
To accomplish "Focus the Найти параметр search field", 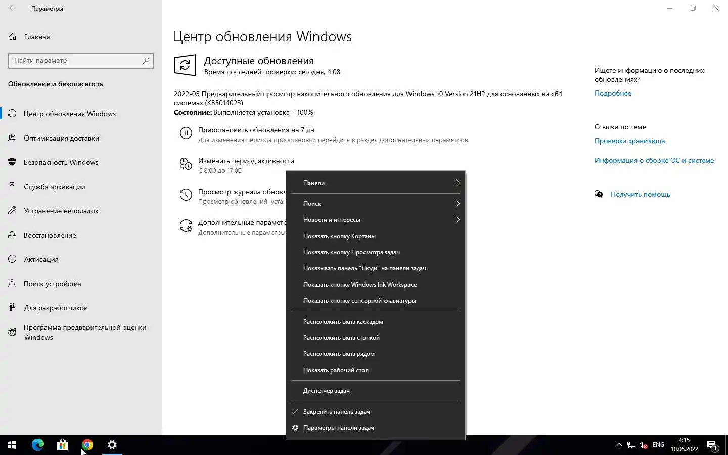I will tap(81, 60).
